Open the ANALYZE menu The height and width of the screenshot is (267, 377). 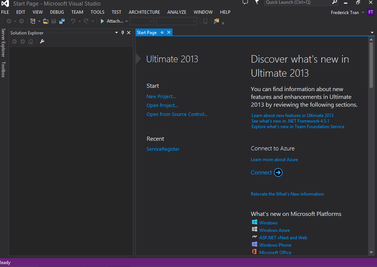[177, 12]
